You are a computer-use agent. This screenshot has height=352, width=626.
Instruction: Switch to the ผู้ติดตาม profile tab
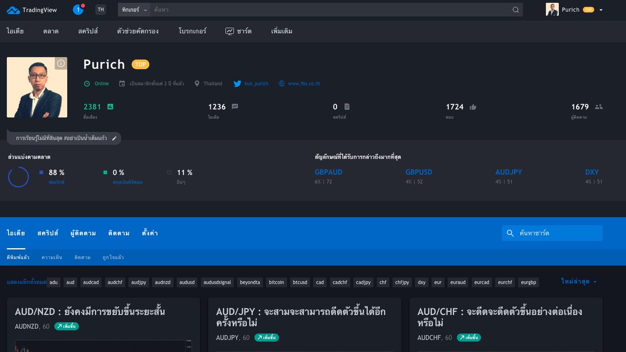[x=83, y=233]
